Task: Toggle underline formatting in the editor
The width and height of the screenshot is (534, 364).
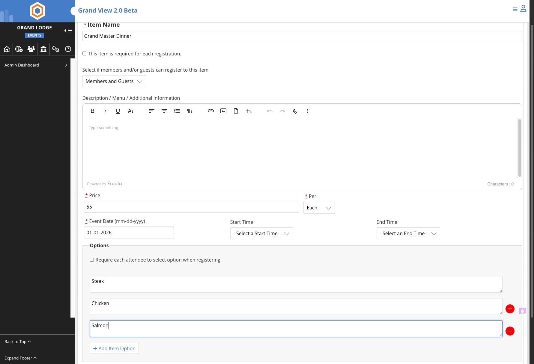Action: pyautogui.click(x=118, y=111)
